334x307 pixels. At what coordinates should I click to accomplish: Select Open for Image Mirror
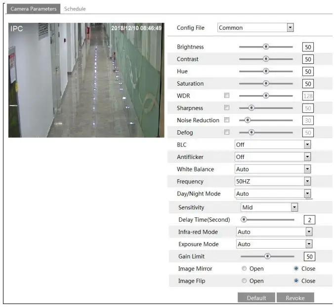[x=244, y=268]
